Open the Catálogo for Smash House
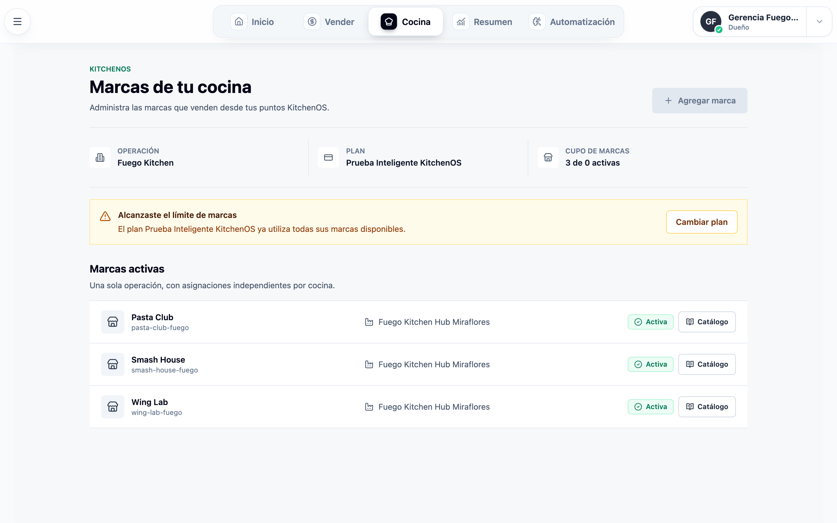 point(707,364)
